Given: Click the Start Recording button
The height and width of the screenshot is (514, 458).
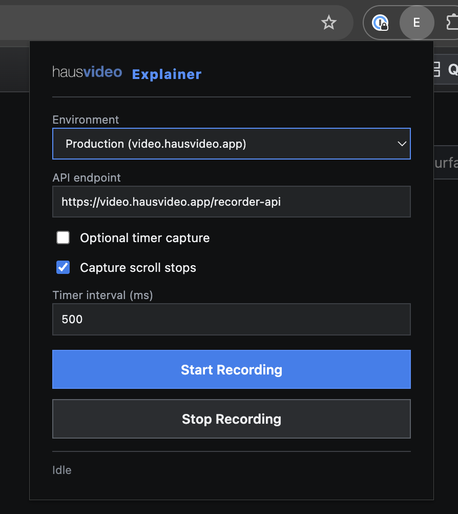Looking at the screenshot, I should tap(232, 369).
